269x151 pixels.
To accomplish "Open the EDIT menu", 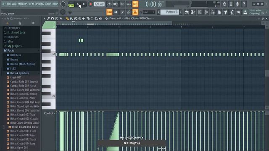I will point(9,4).
